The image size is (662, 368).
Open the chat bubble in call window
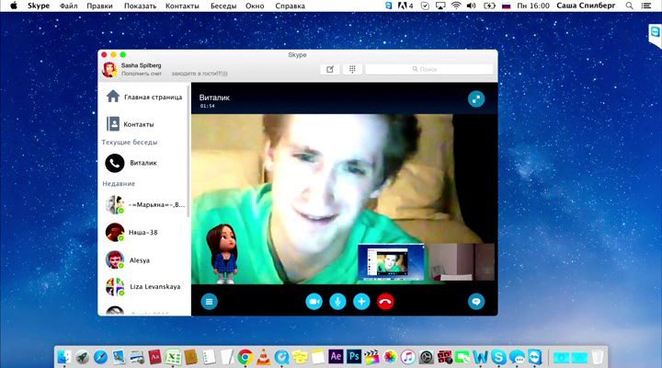(476, 301)
